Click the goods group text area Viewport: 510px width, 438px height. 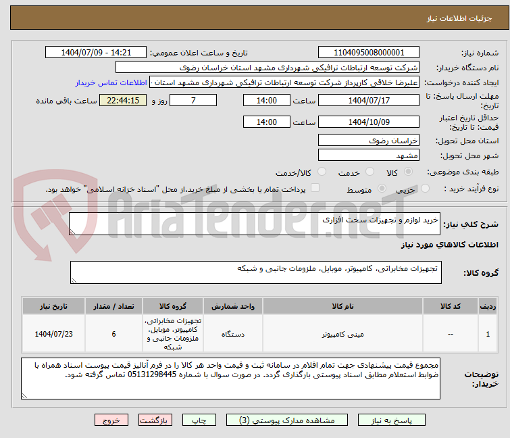(256, 272)
